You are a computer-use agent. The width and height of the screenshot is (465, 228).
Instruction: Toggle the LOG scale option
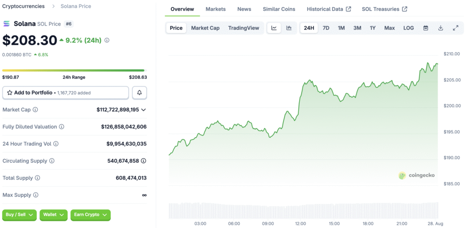(408, 28)
